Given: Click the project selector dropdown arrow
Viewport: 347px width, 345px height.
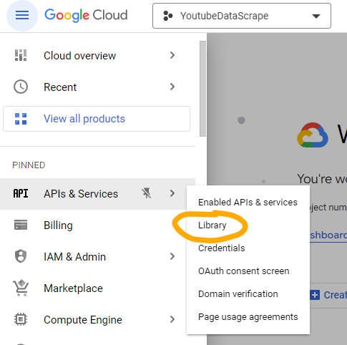Looking at the screenshot, I should click(x=316, y=16).
